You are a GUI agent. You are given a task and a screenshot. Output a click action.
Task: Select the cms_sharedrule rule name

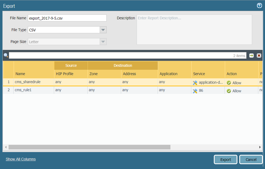click(x=28, y=82)
